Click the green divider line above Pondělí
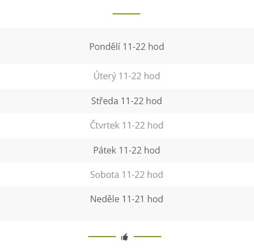The height and width of the screenshot is (251, 254). tap(126, 14)
